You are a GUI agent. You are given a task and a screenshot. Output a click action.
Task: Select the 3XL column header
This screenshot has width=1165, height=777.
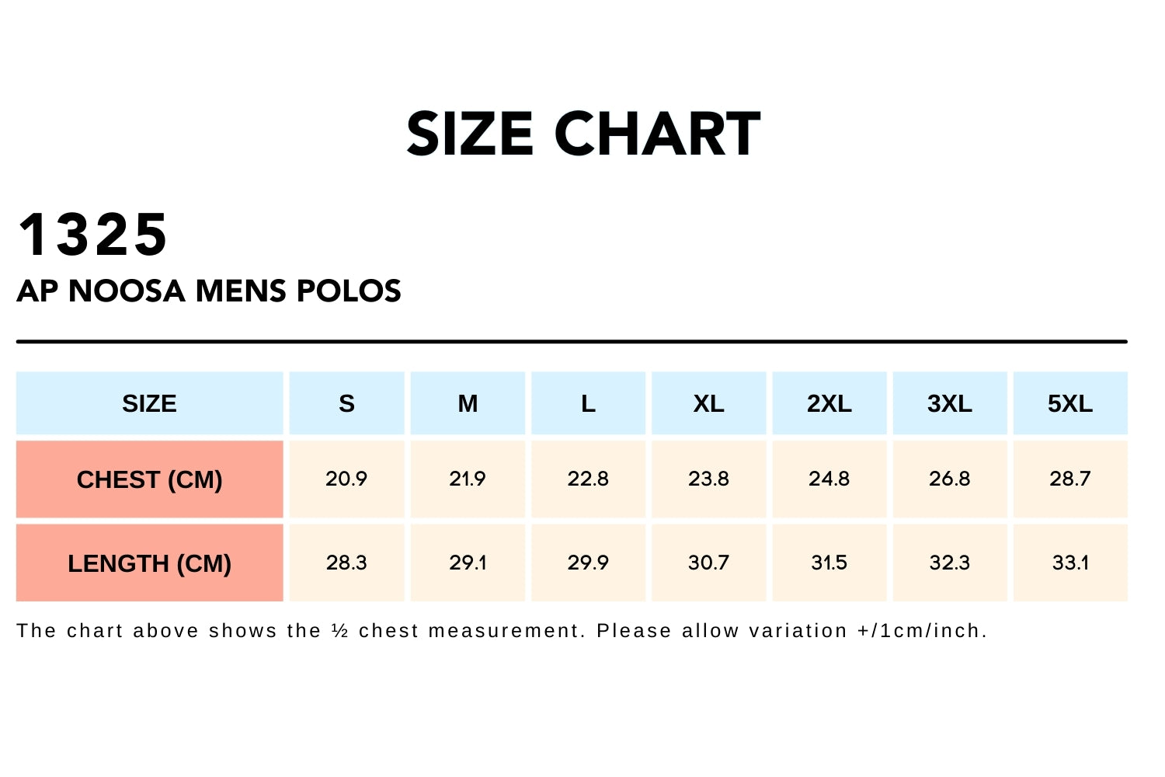[949, 403]
